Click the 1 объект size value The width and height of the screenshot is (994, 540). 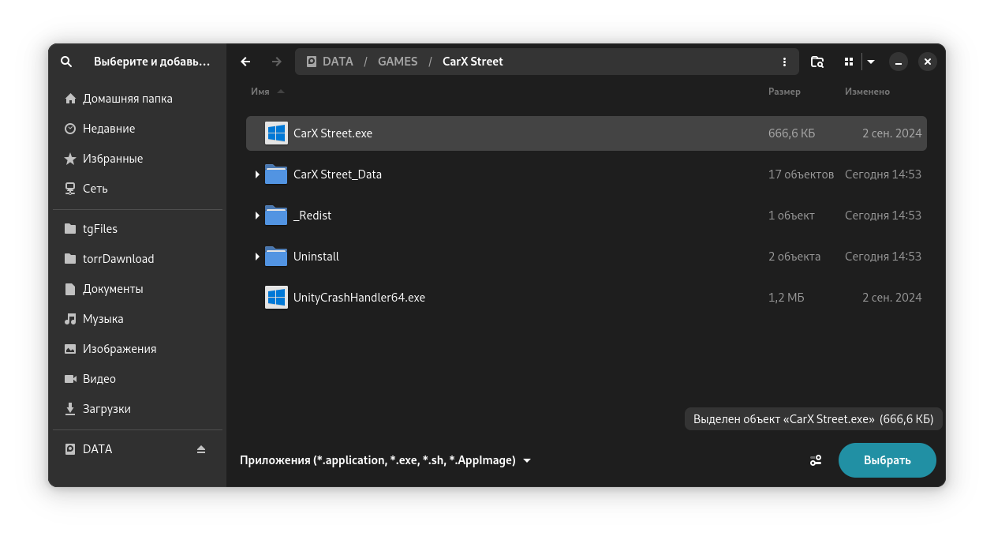pyautogui.click(x=791, y=216)
